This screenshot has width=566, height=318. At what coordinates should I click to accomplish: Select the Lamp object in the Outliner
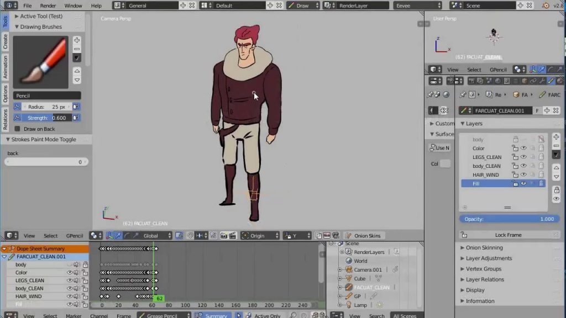coord(360,305)
